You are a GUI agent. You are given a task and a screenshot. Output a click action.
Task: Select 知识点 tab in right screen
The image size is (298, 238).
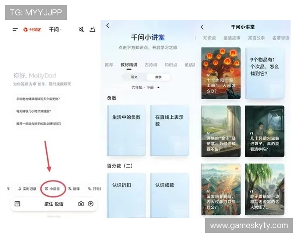(x=210, y=38)
